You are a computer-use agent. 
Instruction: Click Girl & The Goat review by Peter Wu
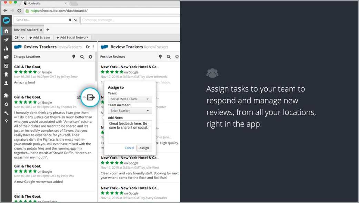coord(28,166)
